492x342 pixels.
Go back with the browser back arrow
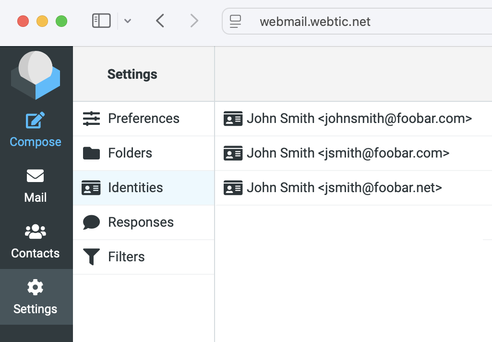(160, 21)
